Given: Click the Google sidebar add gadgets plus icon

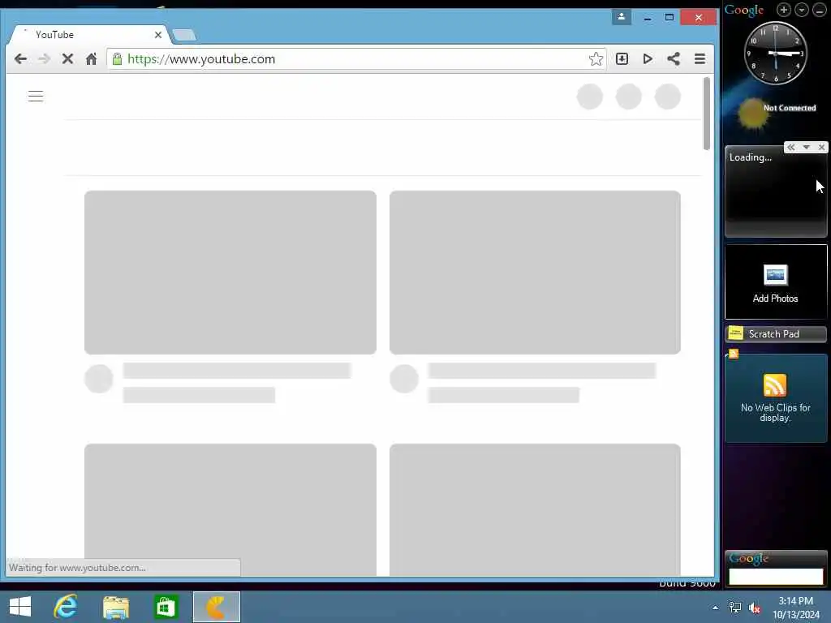Looking at the screenshot, I should (783, 10).
